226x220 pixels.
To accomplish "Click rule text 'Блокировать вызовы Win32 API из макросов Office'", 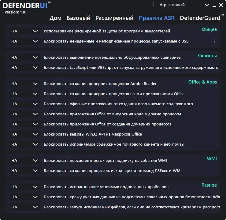I will point(93,134).
